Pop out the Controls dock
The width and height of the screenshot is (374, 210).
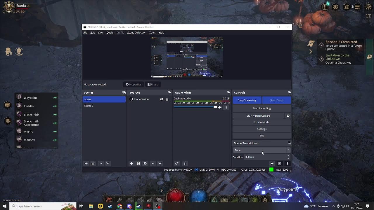tap(290, 92)
